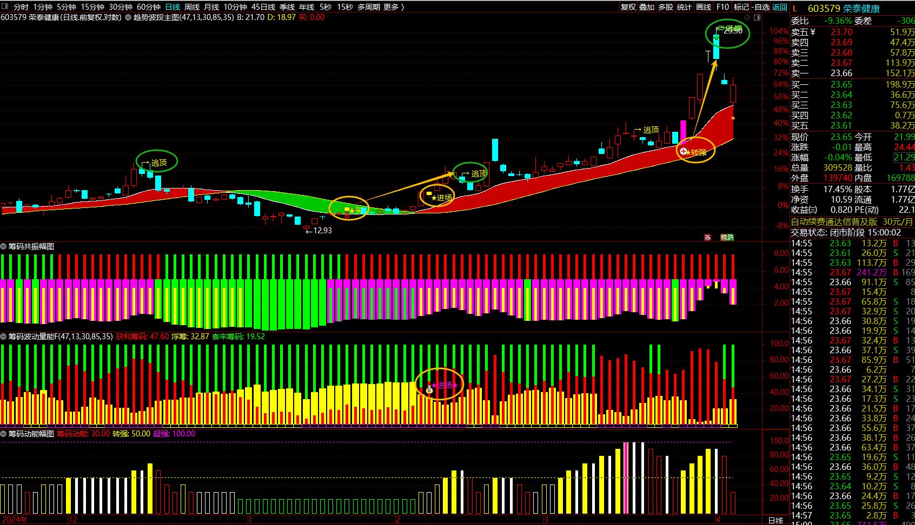
Task: Click the 买五 price 23.61
Action: tap(841, 126)
